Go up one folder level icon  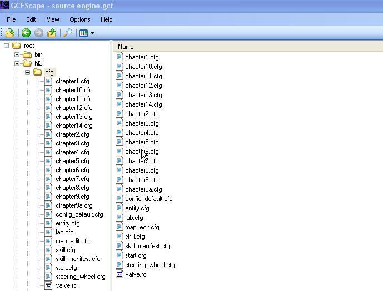52,33
